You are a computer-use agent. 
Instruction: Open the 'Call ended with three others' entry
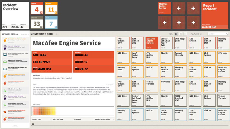15,90
